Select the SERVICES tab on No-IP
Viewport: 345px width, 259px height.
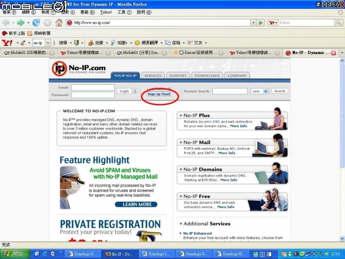[153, 76]
